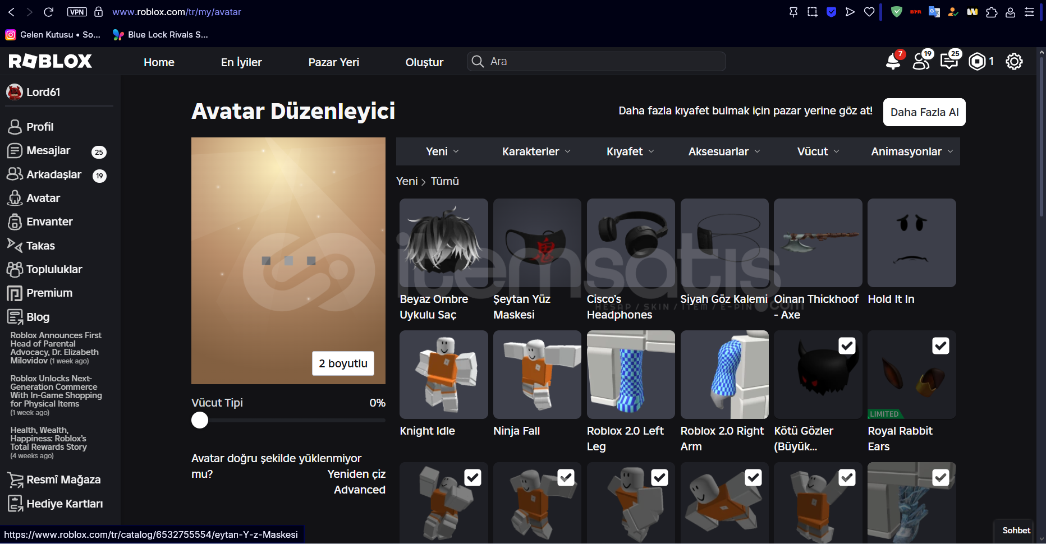Open the notifications bell icon
The image size is (1046, 544).
(893, 61)
